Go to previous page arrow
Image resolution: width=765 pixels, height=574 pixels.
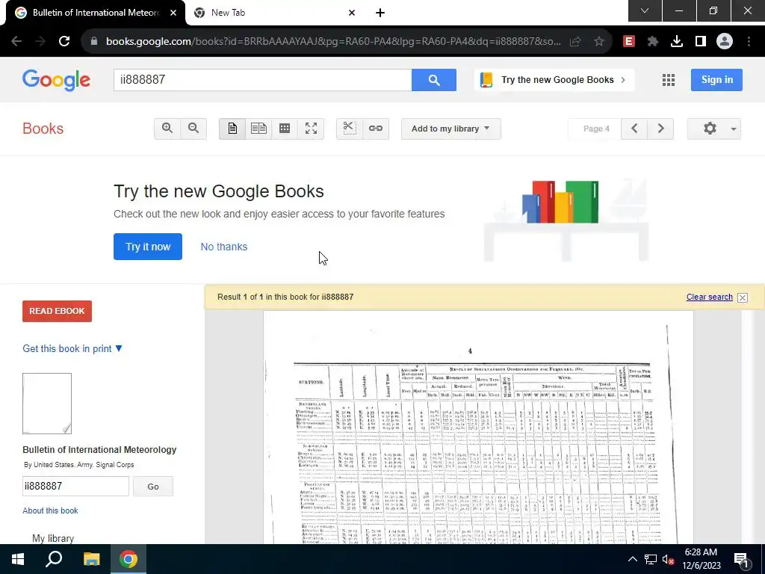tap(634, 129)
